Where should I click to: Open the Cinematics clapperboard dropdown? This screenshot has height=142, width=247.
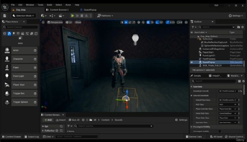pos(61,16)
